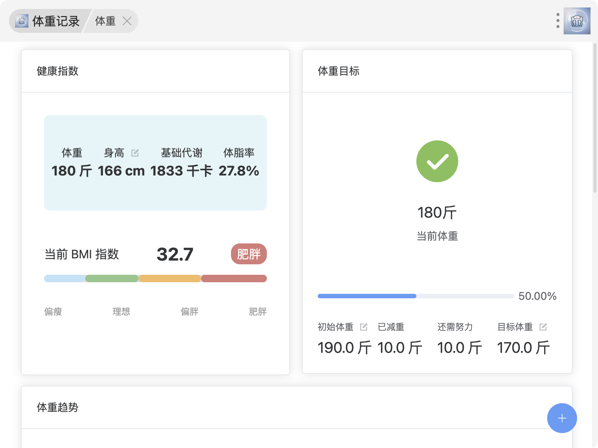The height and width of the screenshot is (448, 598).
Task: Add a record with the blue plus button
Action: [x=562, y=418]
